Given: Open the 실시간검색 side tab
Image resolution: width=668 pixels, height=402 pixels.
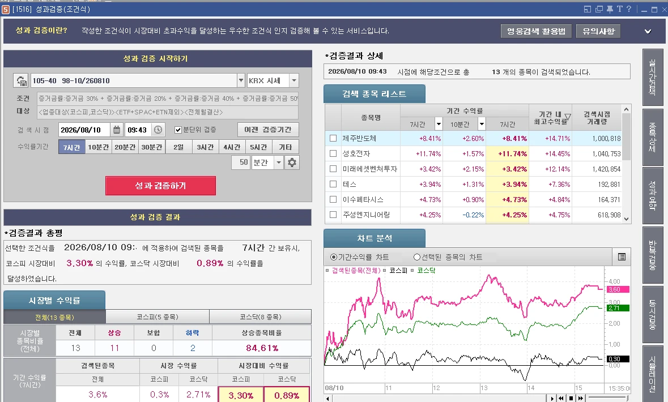Looking at the screenshot, I should pos(652,77).
